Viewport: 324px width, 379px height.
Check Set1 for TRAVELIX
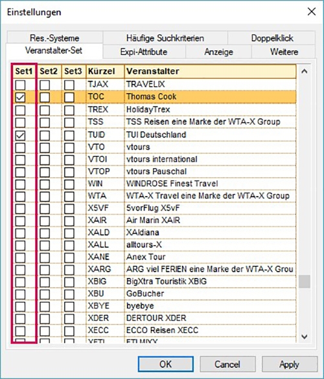[x=20, y=85]
